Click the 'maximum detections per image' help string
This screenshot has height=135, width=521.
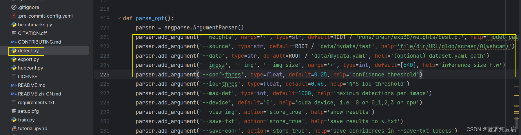(x=381, y=93)
